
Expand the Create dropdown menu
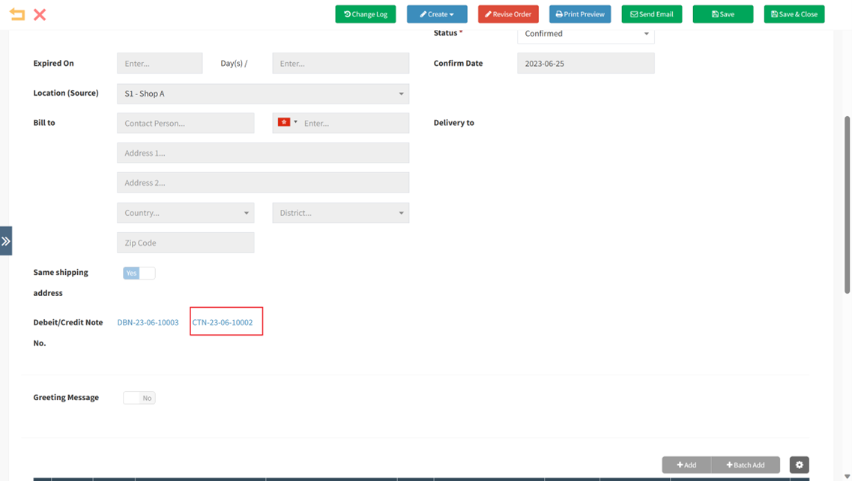(437, 14)
